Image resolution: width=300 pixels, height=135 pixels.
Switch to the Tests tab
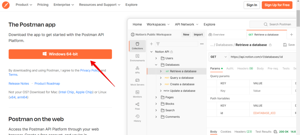pyautogui.click(x=286, y=69)
